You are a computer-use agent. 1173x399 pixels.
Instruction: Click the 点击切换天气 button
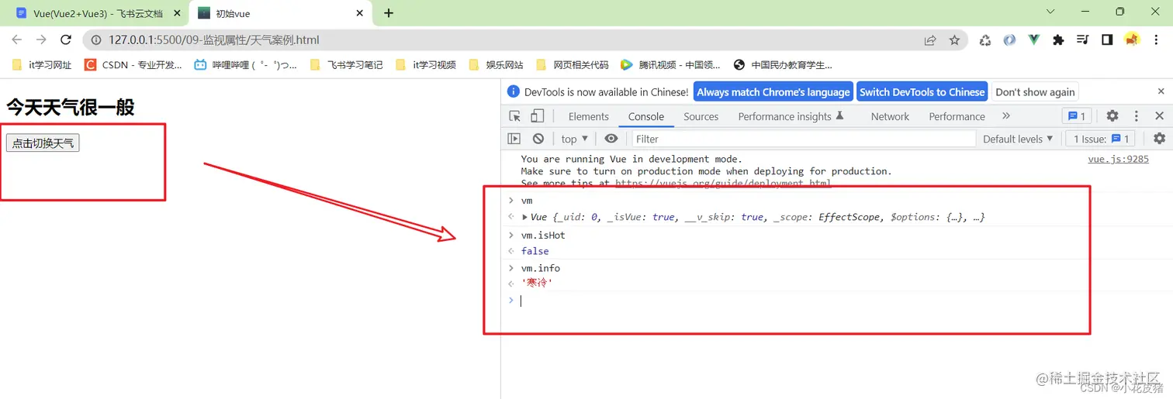[43, 143]
